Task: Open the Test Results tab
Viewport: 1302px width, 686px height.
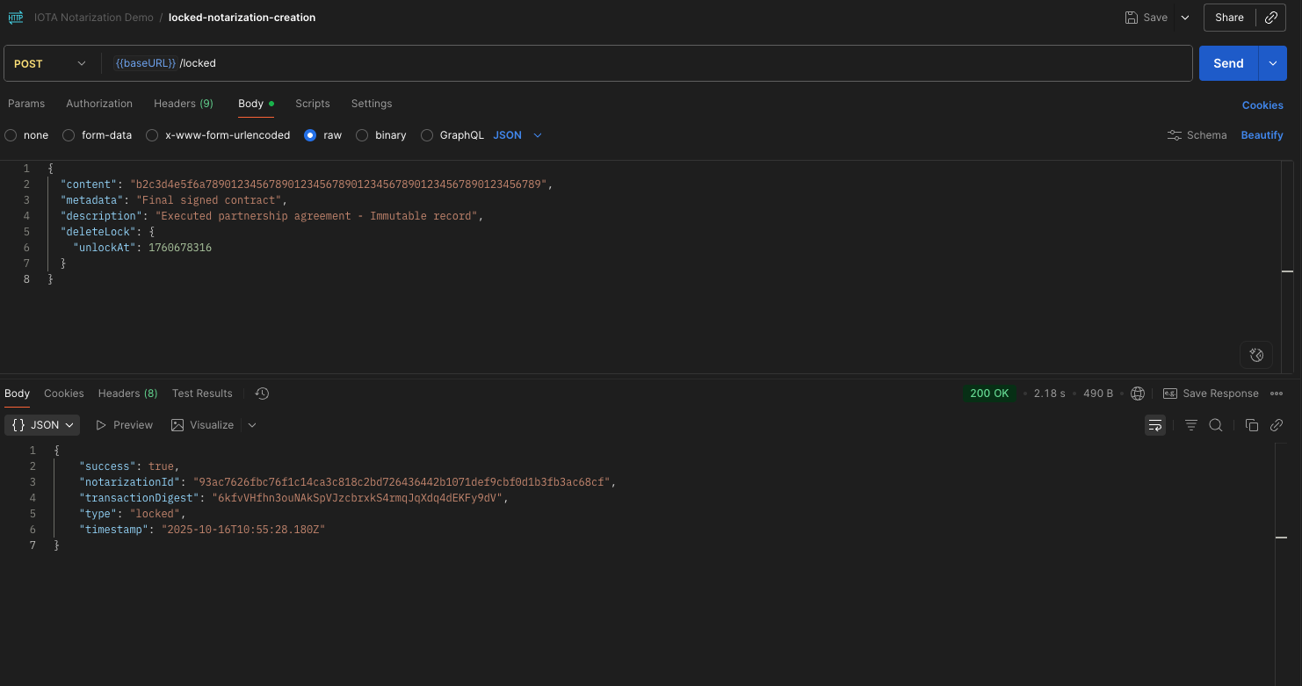Action: coord(201,393)
